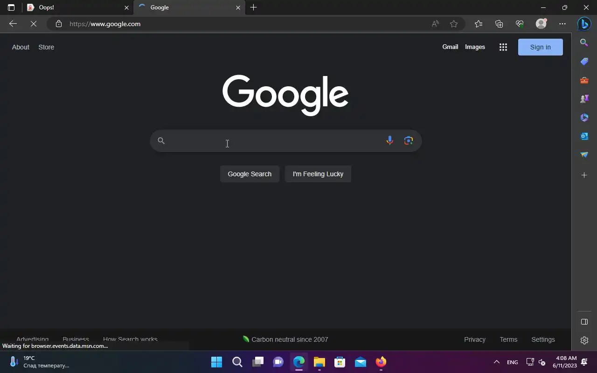Open the Chat app on taskbar
597x373 pixels.
pos(278,362)
